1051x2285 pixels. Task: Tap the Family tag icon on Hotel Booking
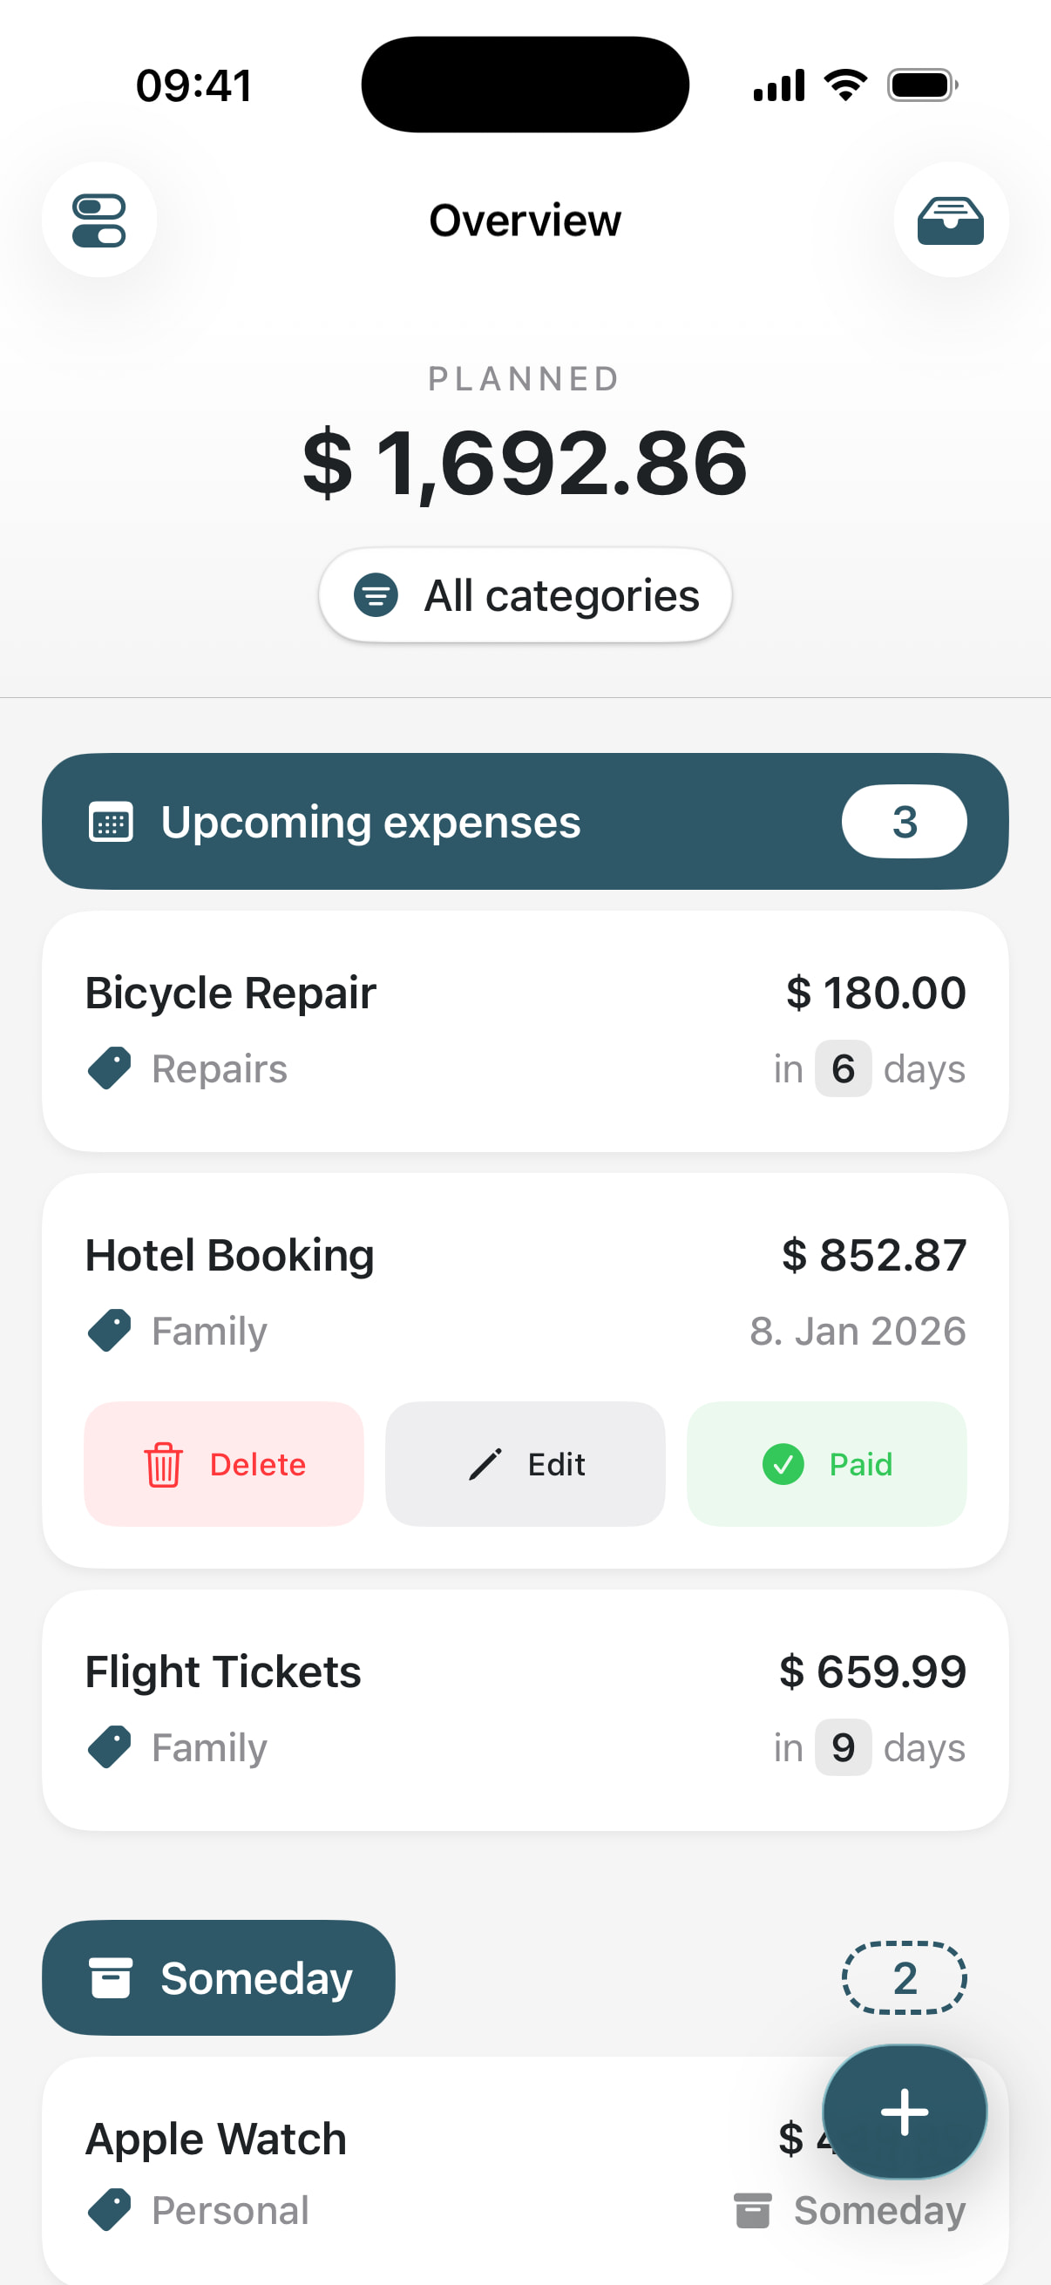coord(110,1331)
